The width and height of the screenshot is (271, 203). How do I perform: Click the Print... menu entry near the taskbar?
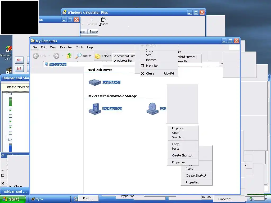tap(88, 198)
